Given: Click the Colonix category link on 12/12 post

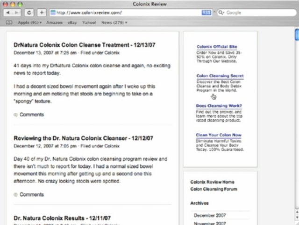Looking at the screenshot, I should pyautogui.click(x=112, y=146).
